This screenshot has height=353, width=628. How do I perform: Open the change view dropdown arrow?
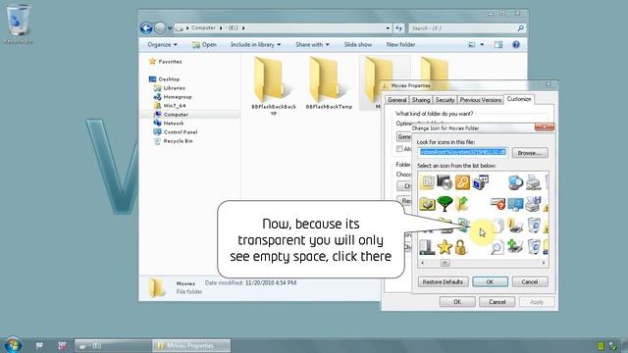point(482,44)
